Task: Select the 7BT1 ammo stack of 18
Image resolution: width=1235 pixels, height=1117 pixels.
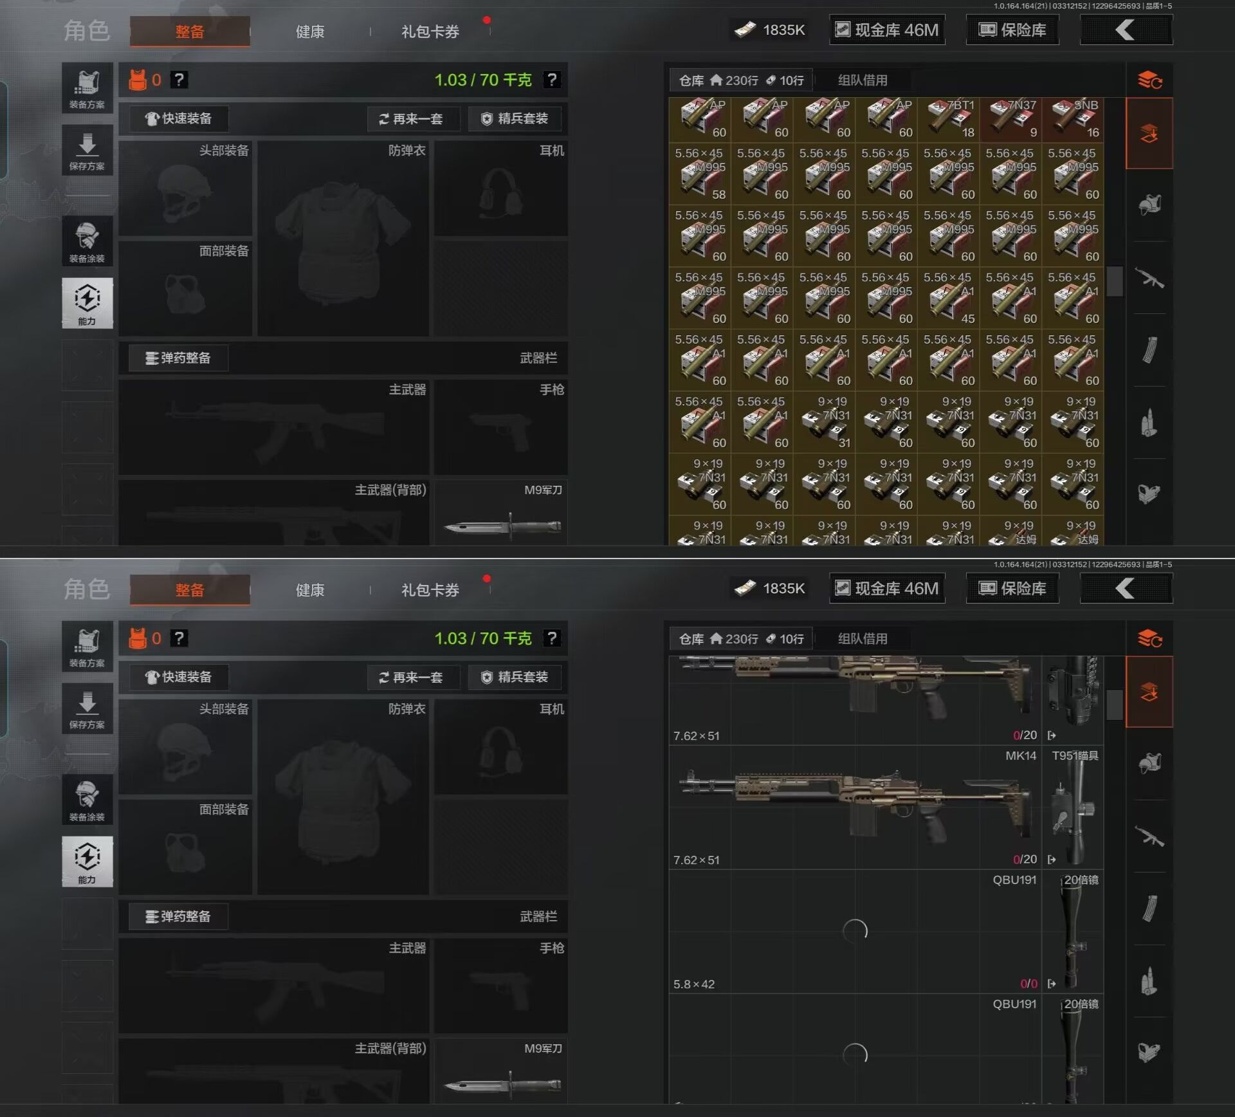Action: coord(949,119)
